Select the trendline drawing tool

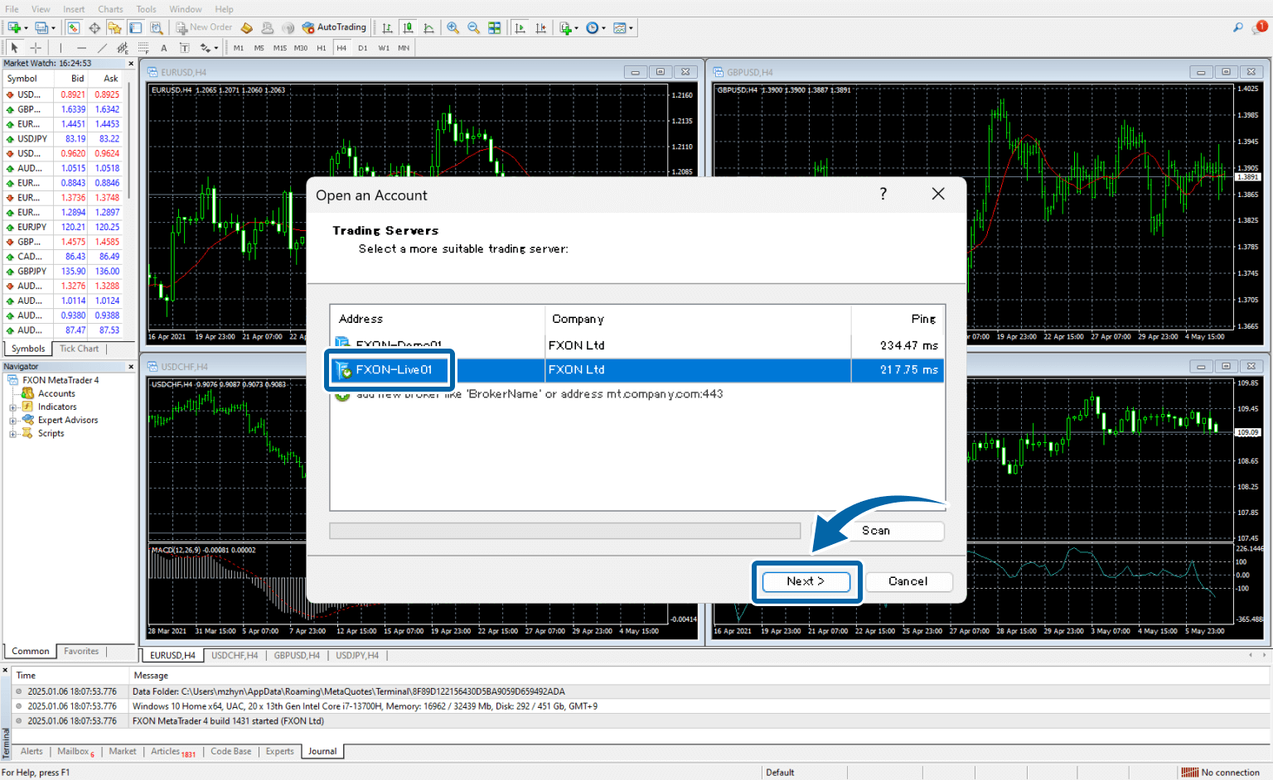coord(102,48)
